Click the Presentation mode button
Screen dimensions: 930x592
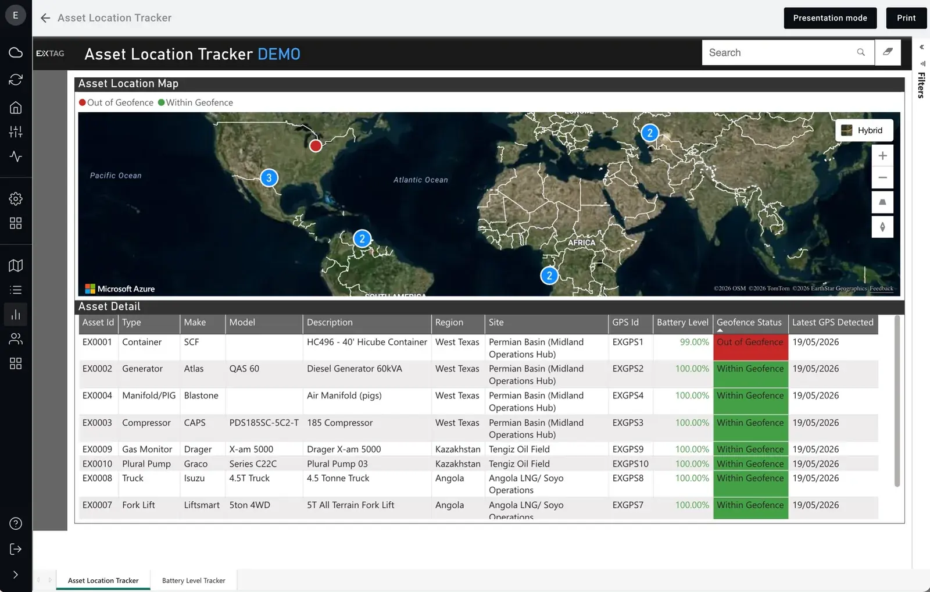click(830, 18)
